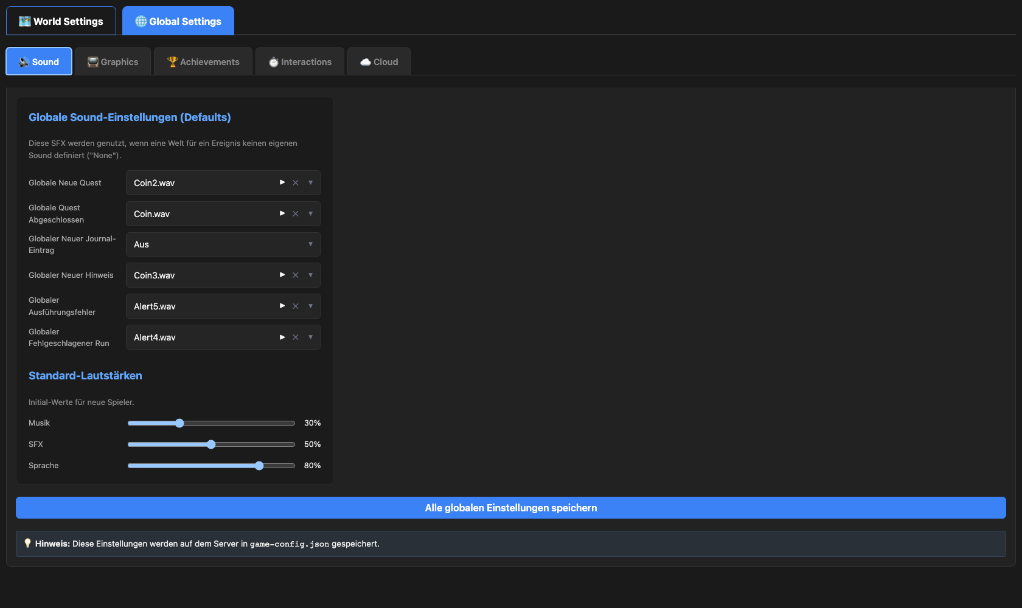The height and width of the screenshot is (608, 1022).
Task: Open the Graphics tab
Action: (113, 62)
